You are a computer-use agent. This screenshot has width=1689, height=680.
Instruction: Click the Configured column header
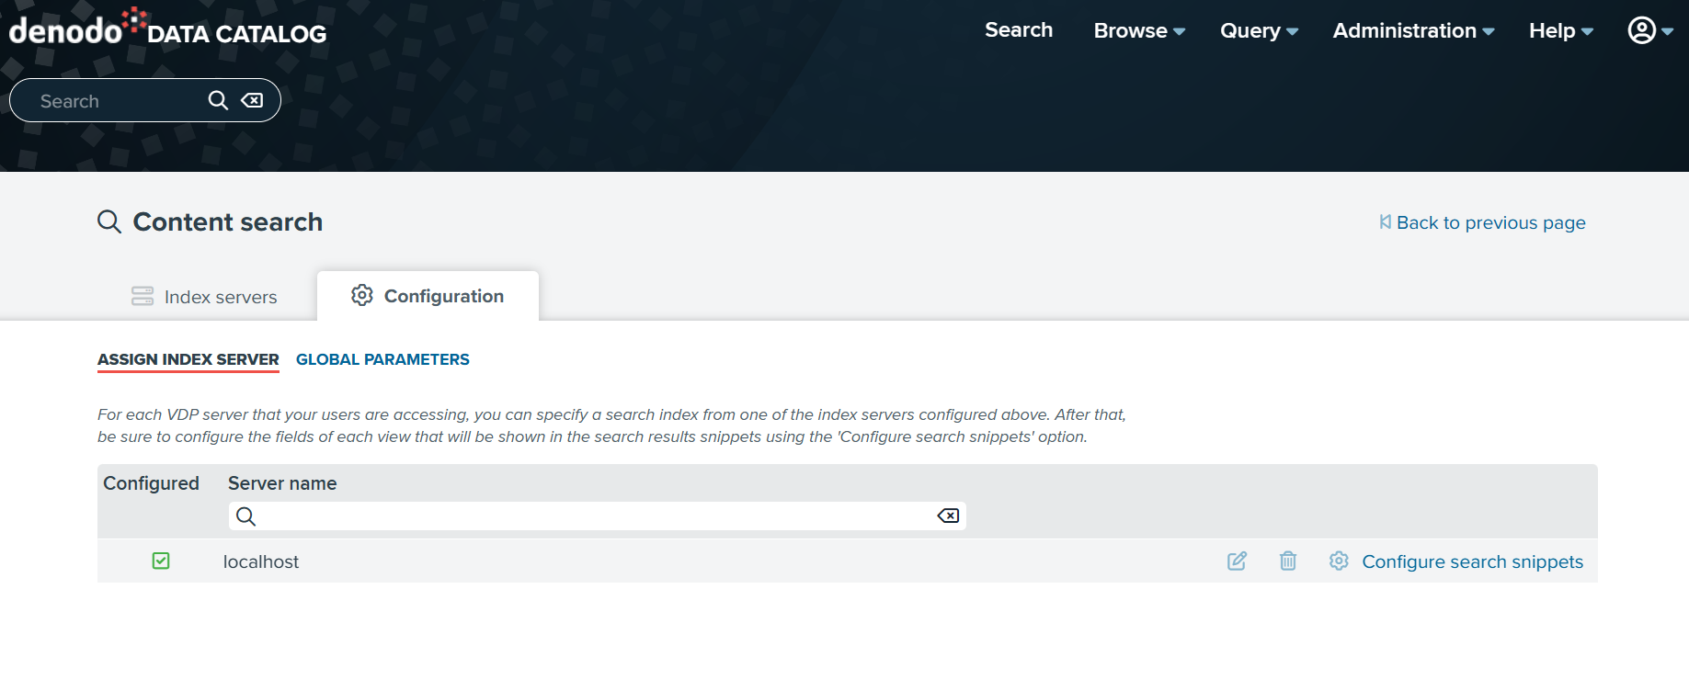coord(151,483)
